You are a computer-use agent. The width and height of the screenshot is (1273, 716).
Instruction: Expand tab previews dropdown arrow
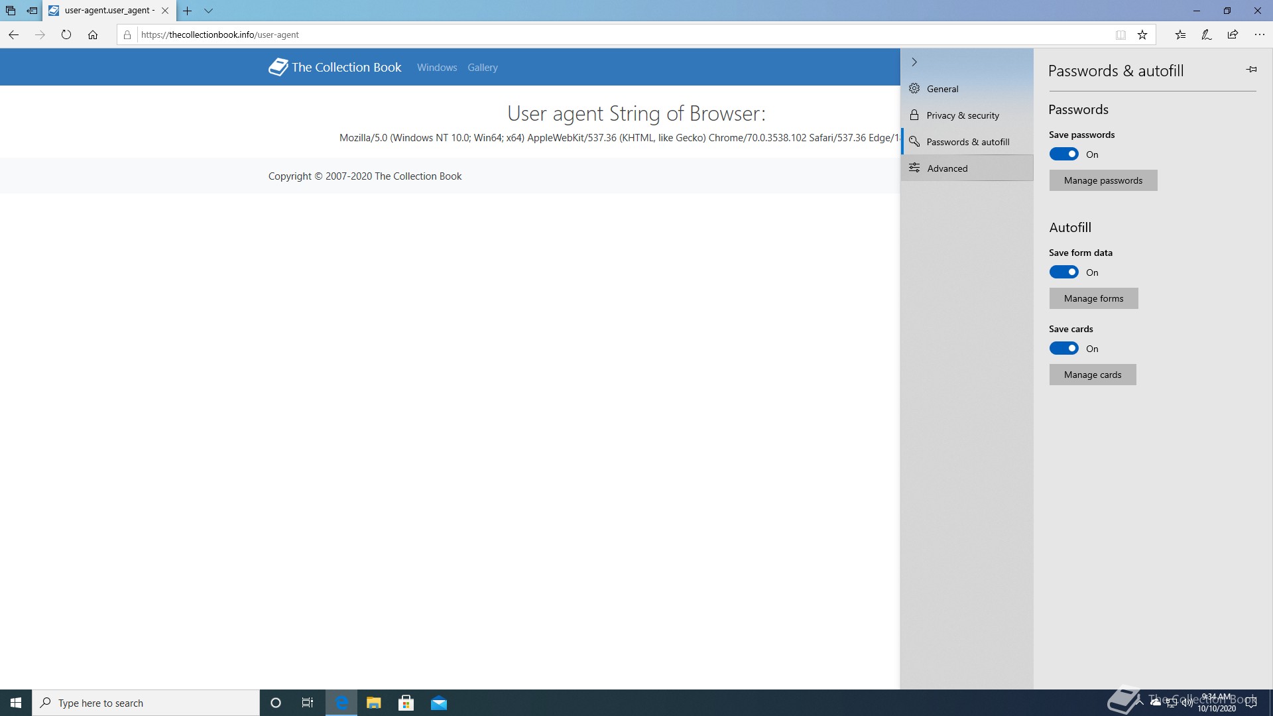pyautogui.click(x=208, y=11)
